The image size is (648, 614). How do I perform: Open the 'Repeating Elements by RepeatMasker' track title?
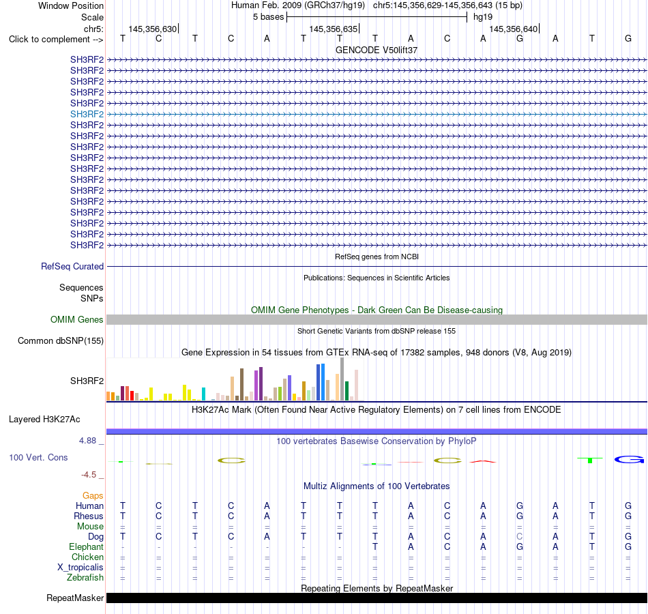[377, 588]
